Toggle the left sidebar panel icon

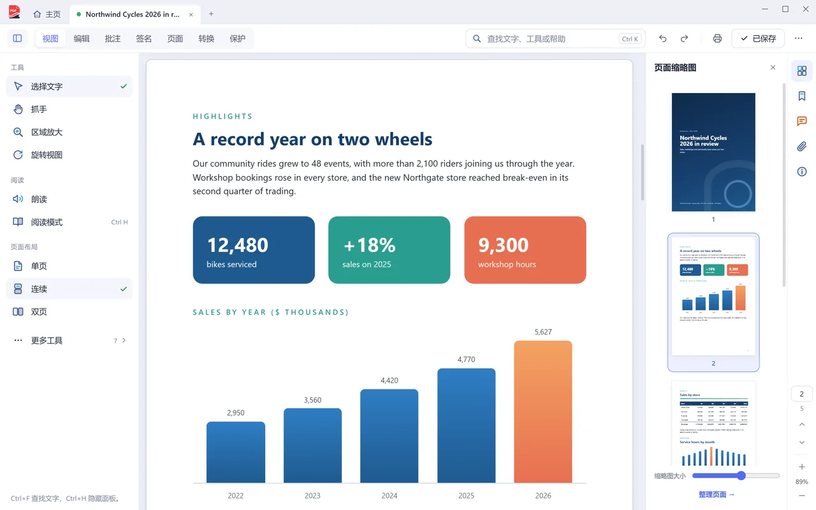tap(17, 38)
